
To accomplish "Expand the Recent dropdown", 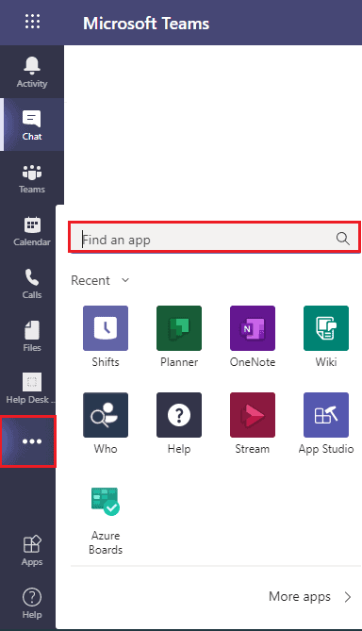I will 100,280.
